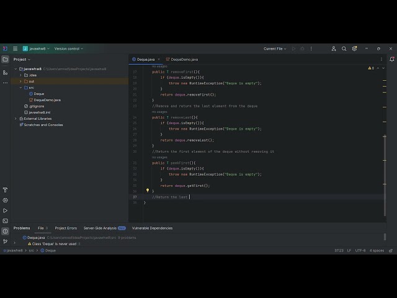The image size is (397, 298).
Task: Open the Project tool window icon
Action: pyautogui.click(x=5, y=60)
